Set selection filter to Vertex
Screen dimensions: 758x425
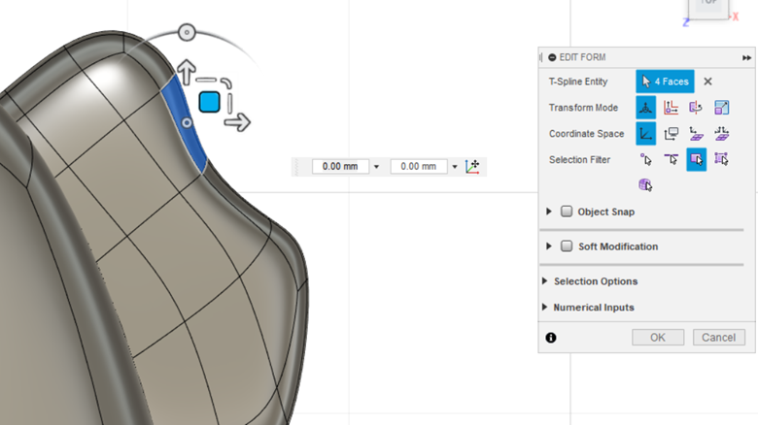pyautogui.click(x=646, y=159)
